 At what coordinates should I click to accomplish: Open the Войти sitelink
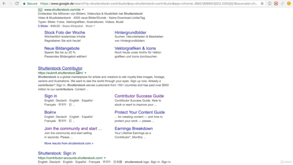(x=50, y=112)
